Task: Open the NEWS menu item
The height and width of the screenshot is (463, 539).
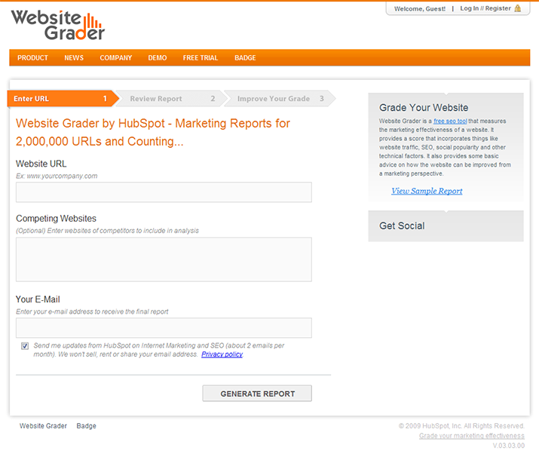Action: (x=74, y=58)
